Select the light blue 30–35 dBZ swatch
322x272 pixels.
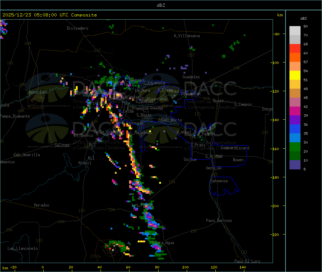pyautogui.click(x=295, y=138)
